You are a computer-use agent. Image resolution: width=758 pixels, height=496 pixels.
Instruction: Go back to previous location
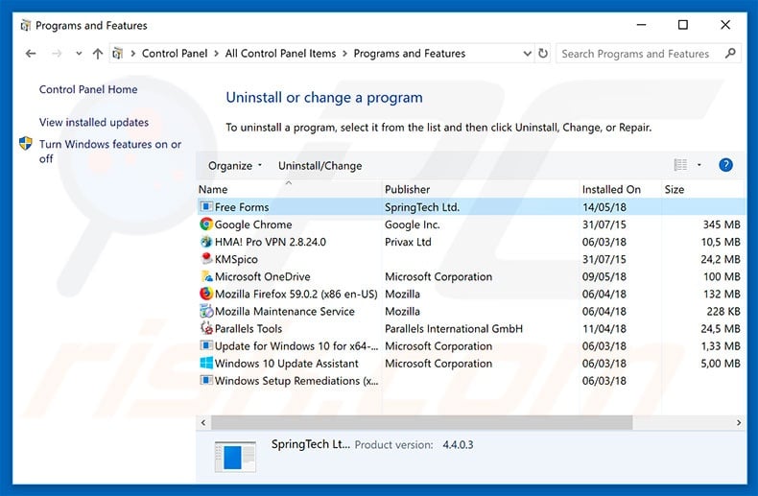pyautogui.click(x=31, y=53)
